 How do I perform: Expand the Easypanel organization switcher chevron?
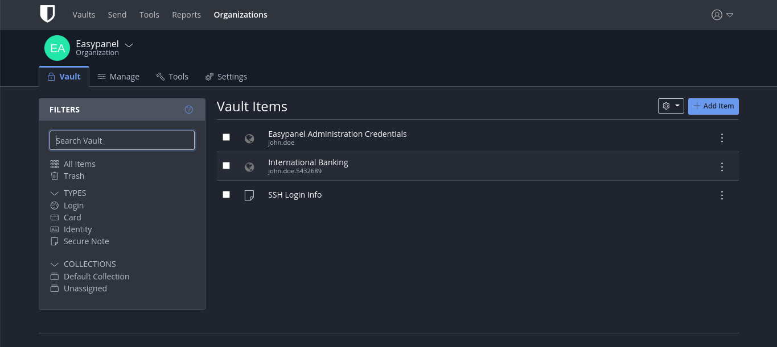click(x=129, y=45)
